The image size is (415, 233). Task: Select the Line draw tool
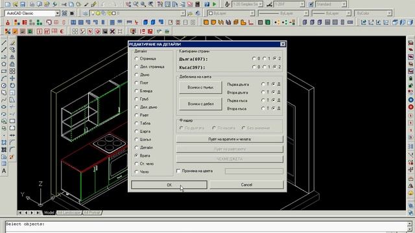click(x=4, y=43)
